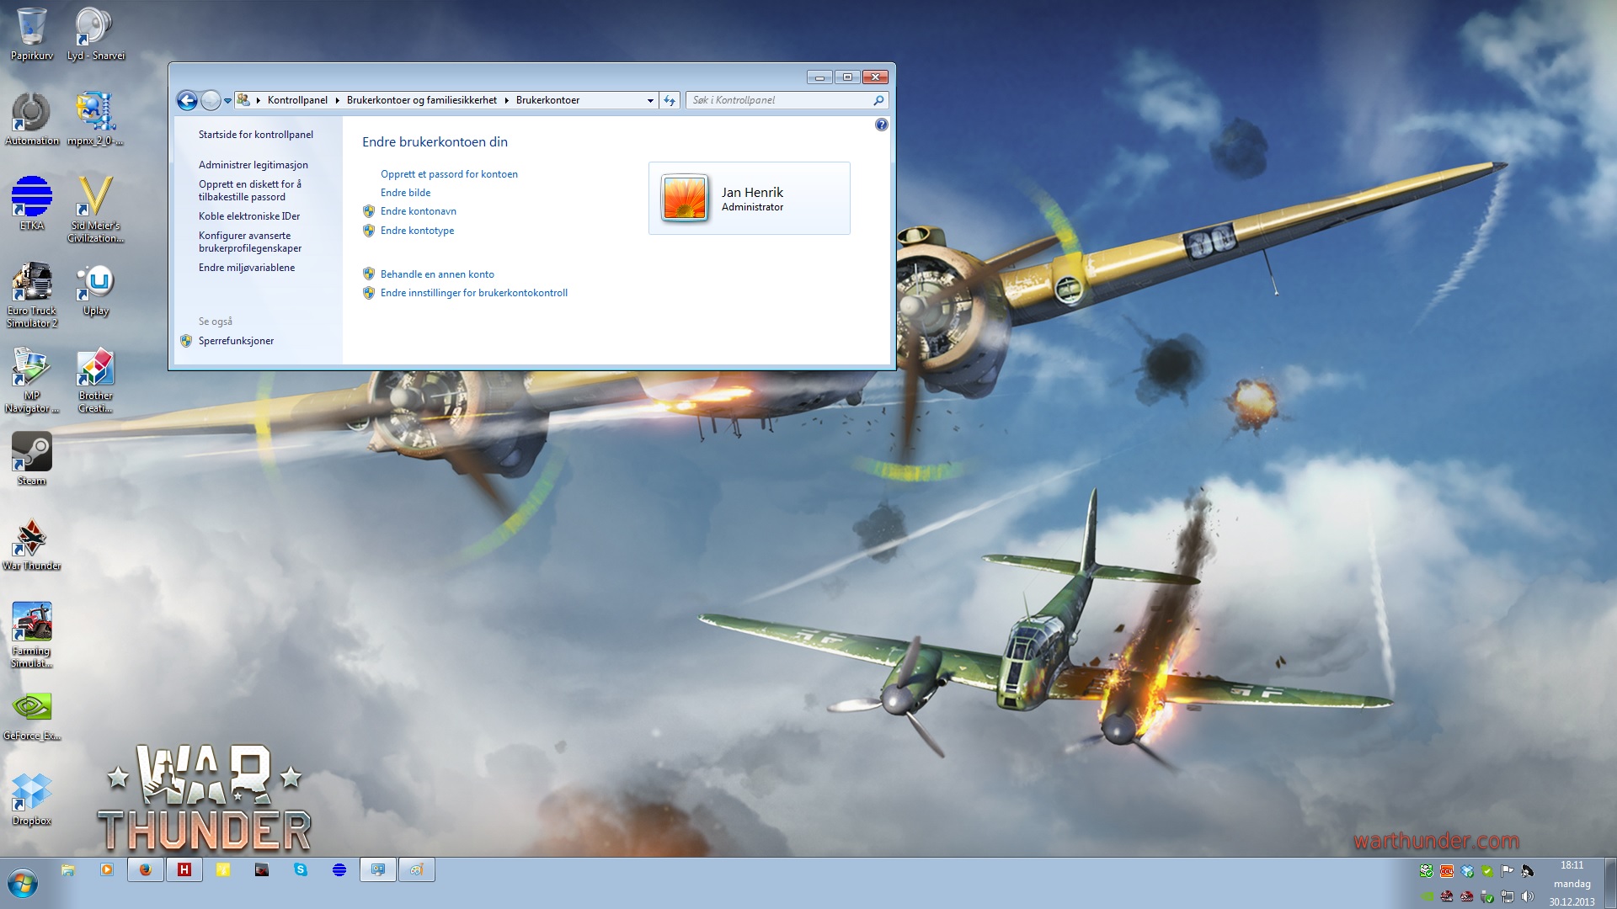
Task: Open the Windows Start menu orb
Action: coord(23,884)
